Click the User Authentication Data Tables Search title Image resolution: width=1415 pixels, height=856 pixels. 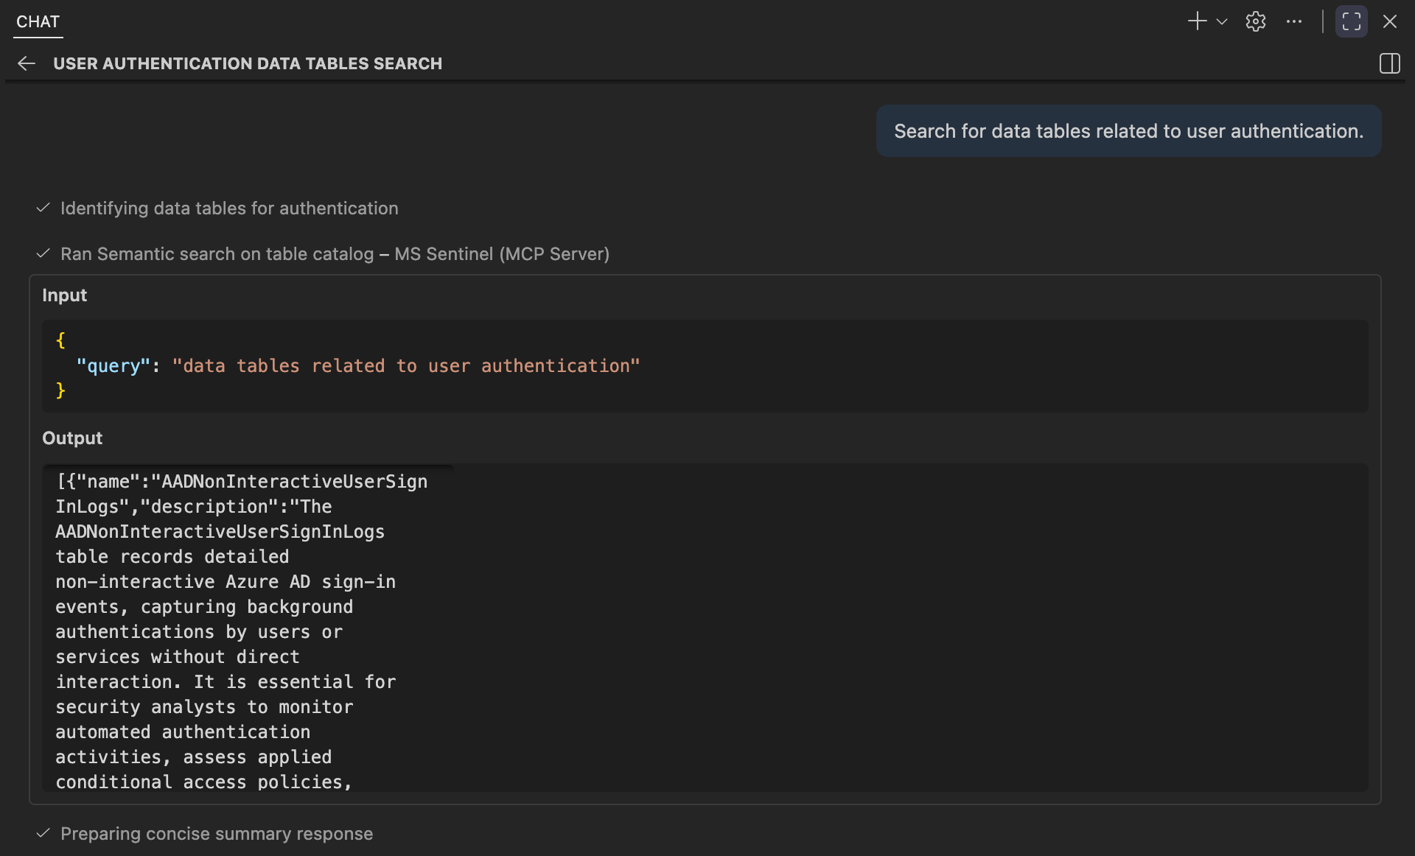248,63
